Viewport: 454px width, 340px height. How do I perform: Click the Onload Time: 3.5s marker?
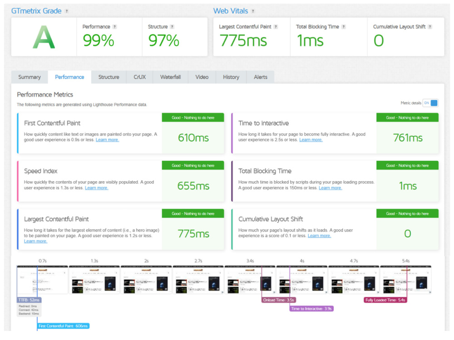click(x=279, y=300)
